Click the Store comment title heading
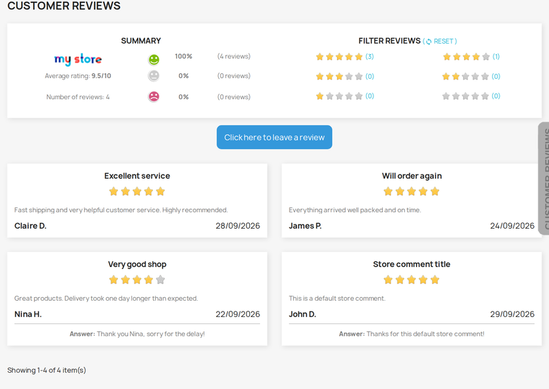 pyautogui.click(x=411, y=264)
